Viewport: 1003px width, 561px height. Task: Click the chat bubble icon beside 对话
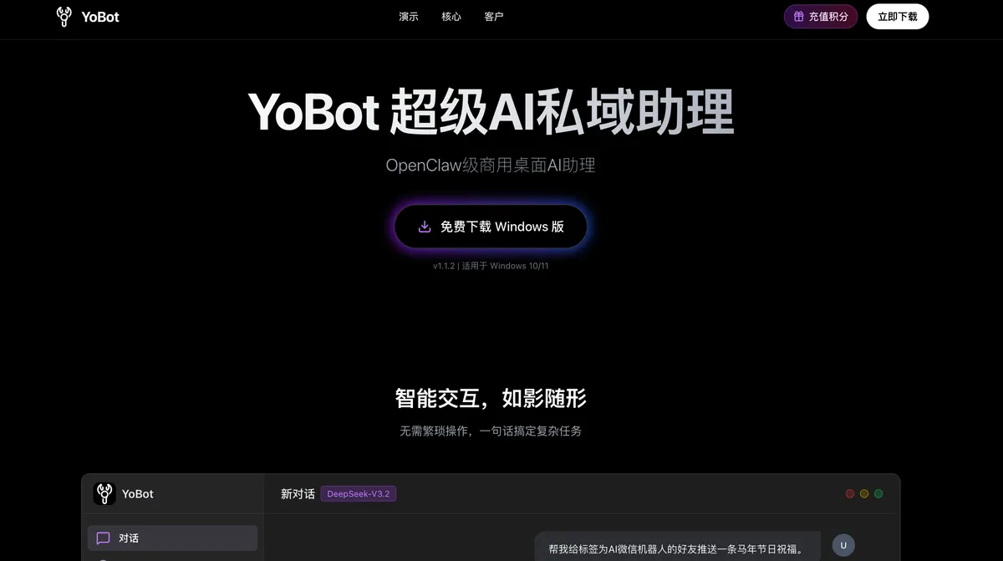(104, 538)
